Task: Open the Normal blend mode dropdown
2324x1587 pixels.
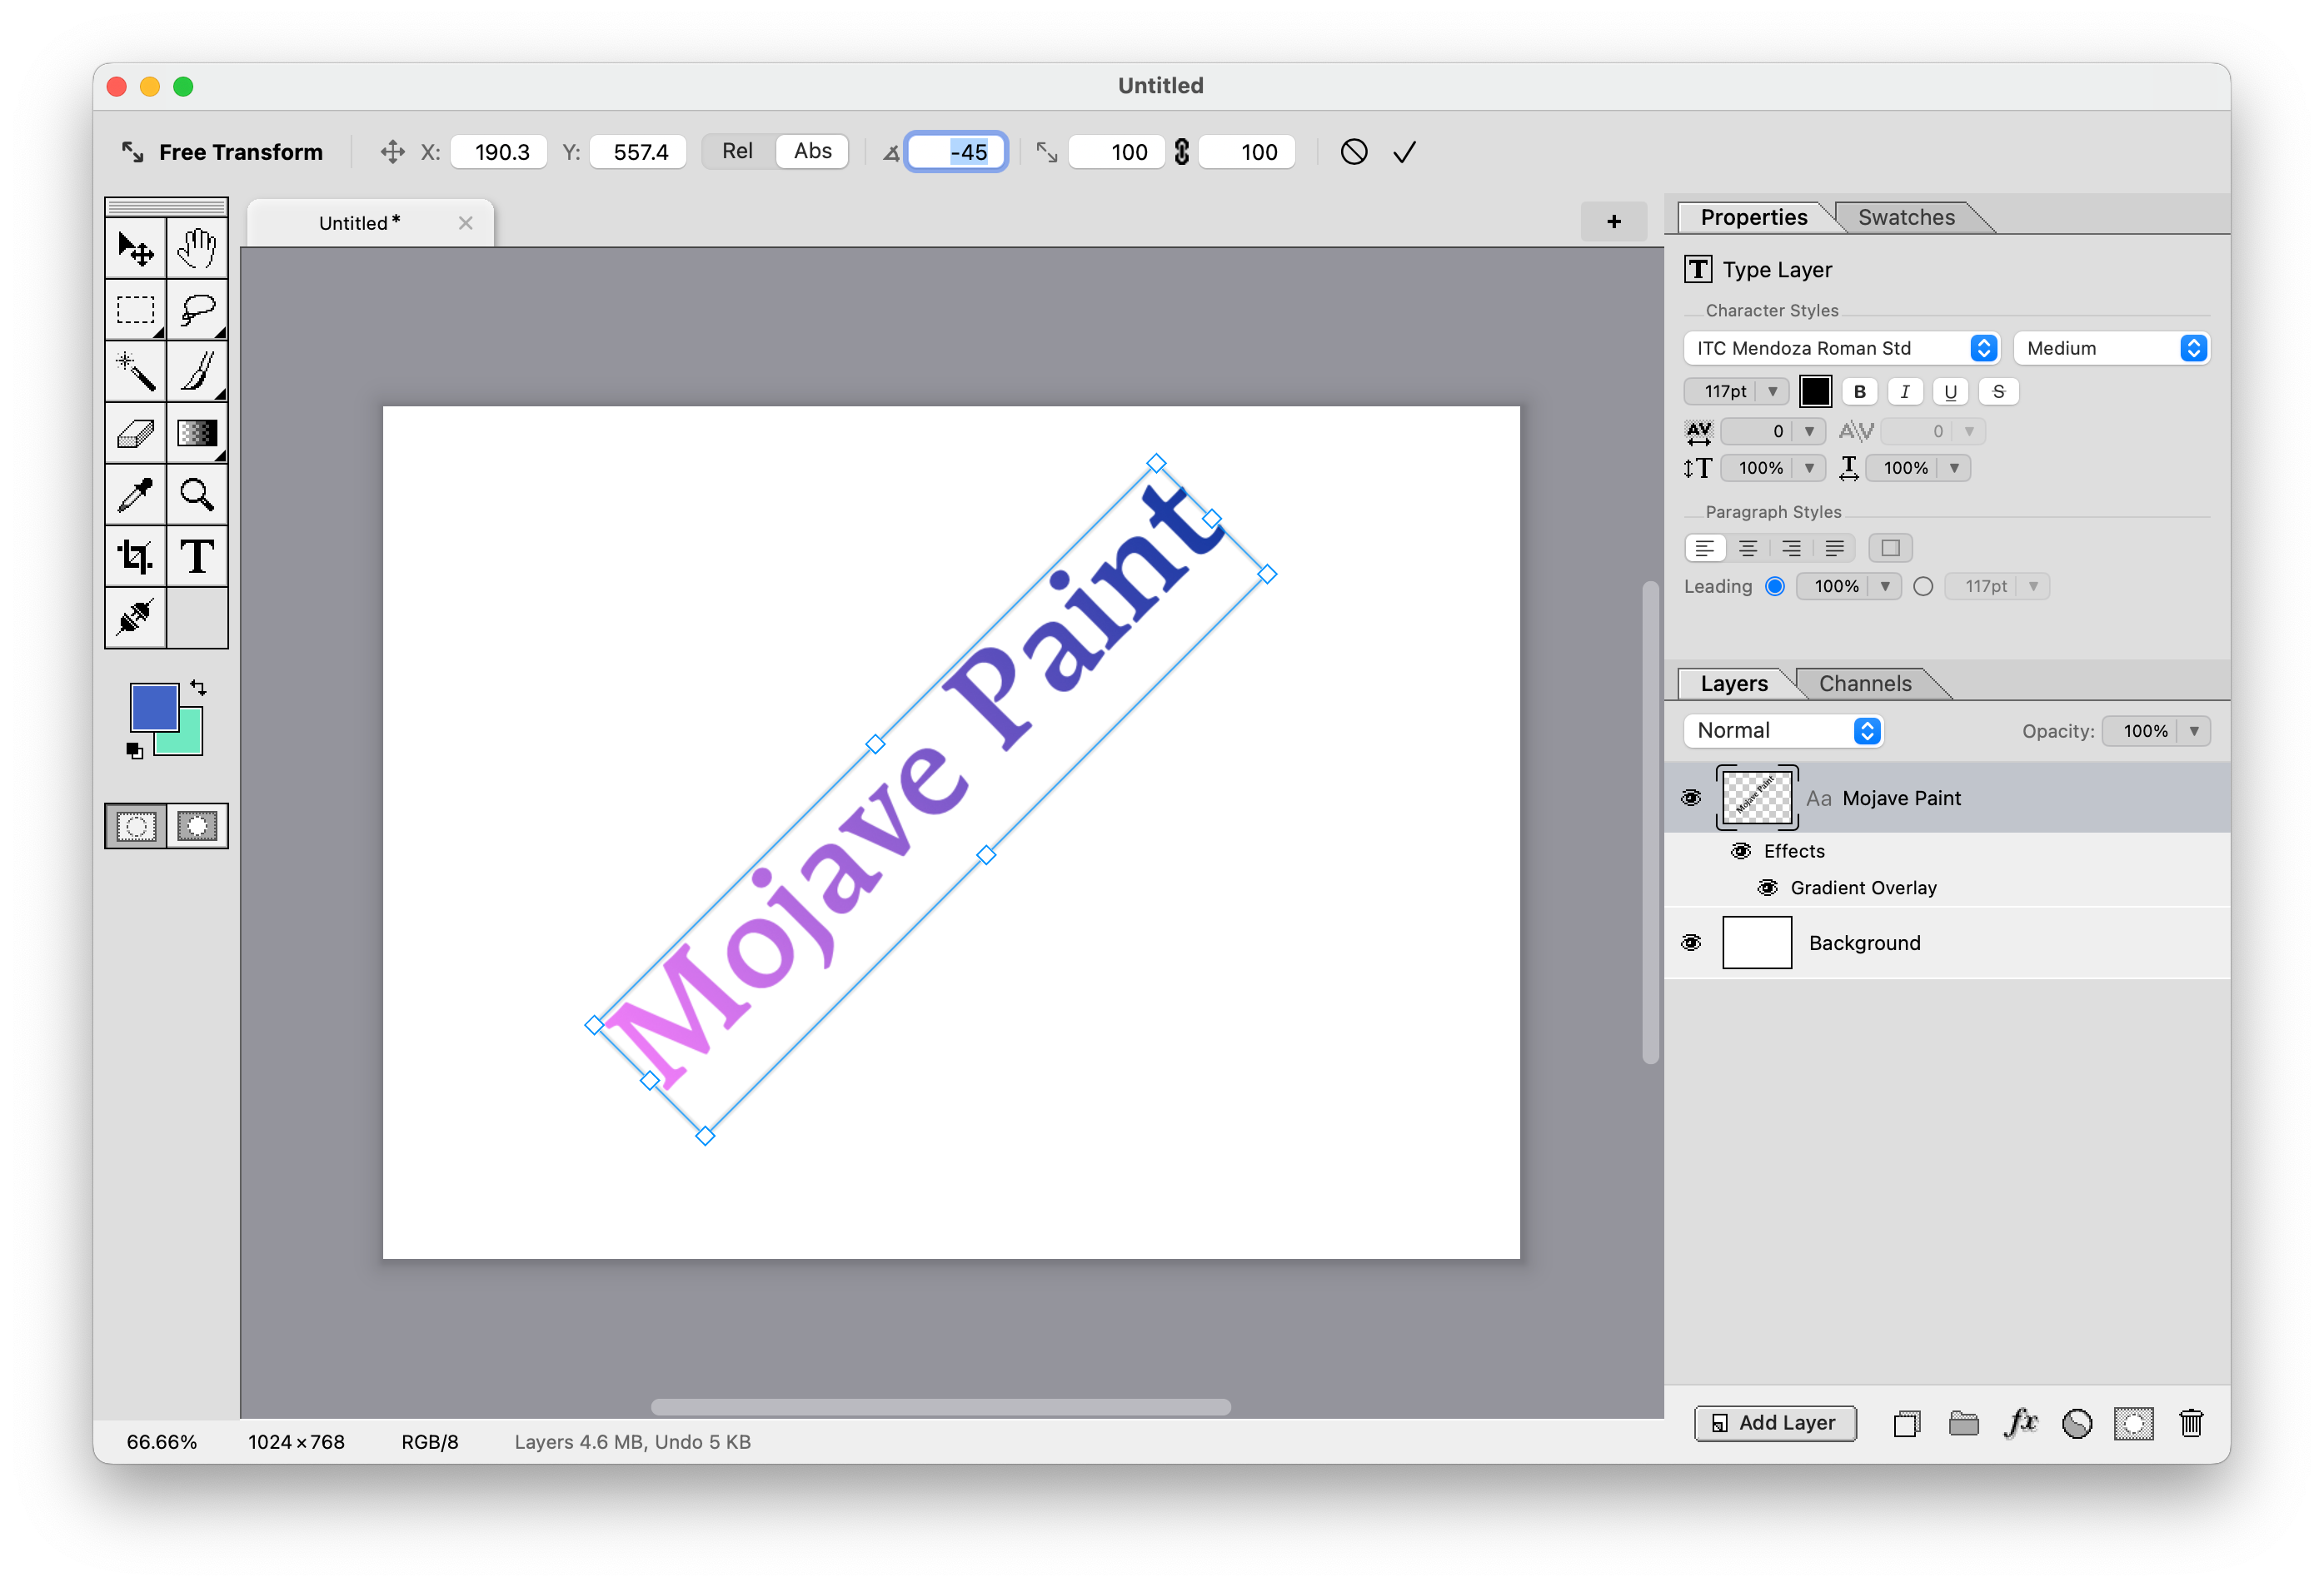Action: click(x=1784, y=730)
